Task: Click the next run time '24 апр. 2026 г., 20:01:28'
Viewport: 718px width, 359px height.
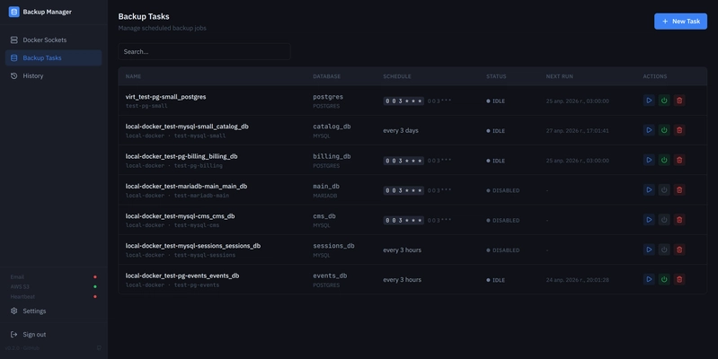Action: tap(578, 280)
